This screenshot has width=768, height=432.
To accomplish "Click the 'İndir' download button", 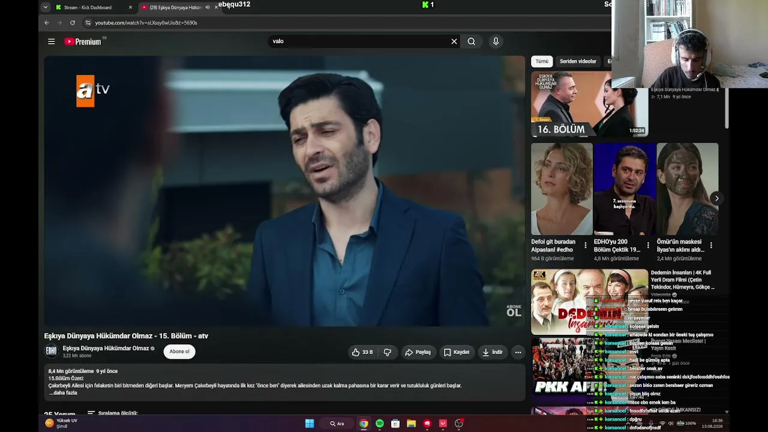I will 492,352.
